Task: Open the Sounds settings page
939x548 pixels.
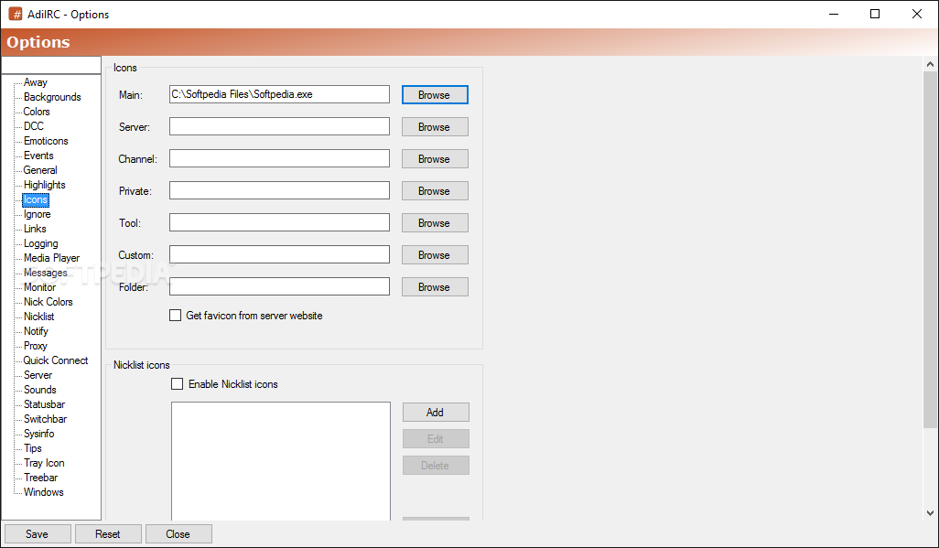Action: click(39, 390)
